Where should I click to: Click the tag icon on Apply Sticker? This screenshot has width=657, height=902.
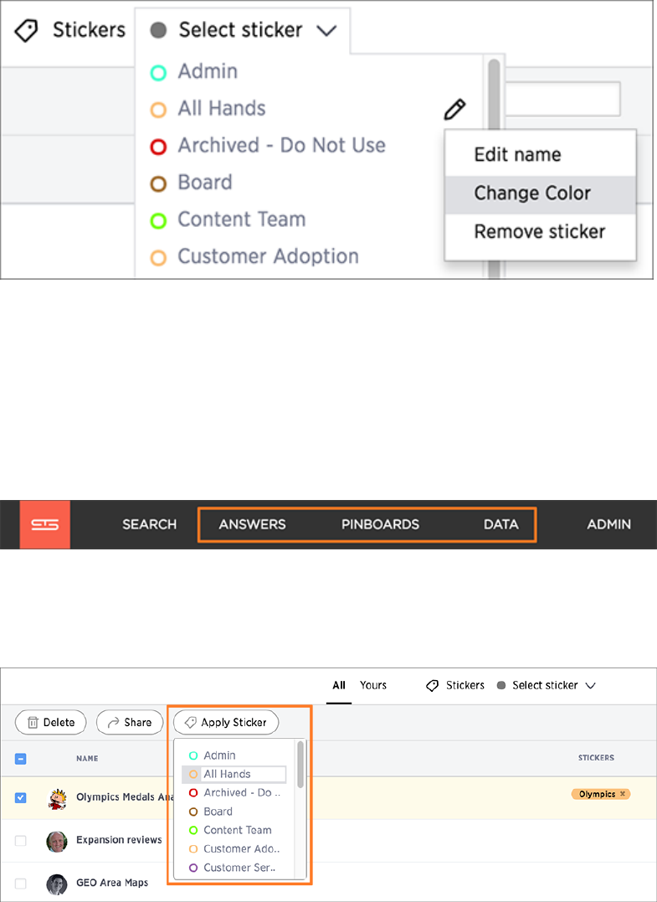tap(190, 722)
